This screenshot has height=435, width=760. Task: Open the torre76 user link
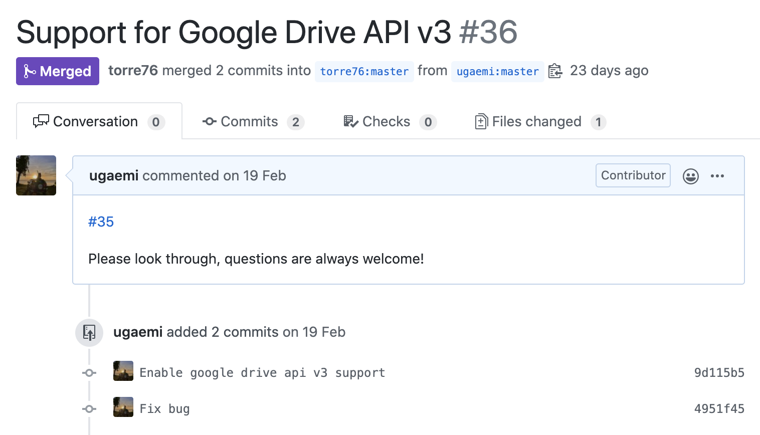tap(133, 71)
